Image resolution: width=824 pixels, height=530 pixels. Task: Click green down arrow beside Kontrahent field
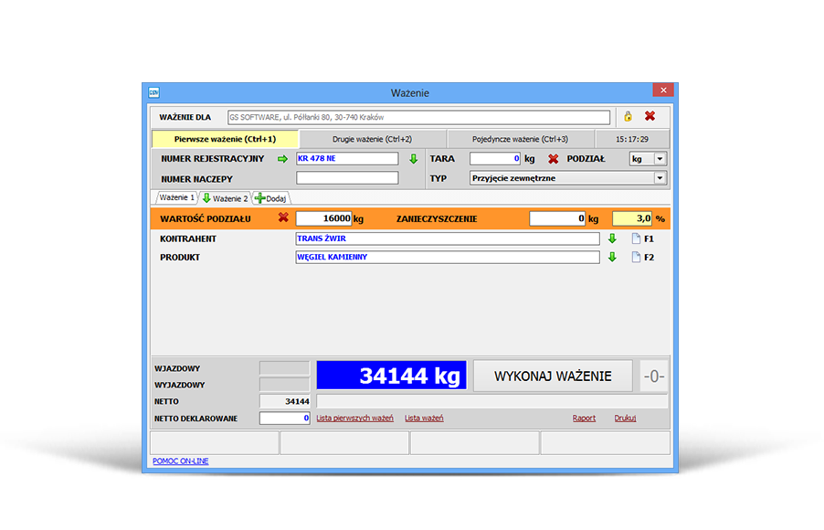[612, 238]
